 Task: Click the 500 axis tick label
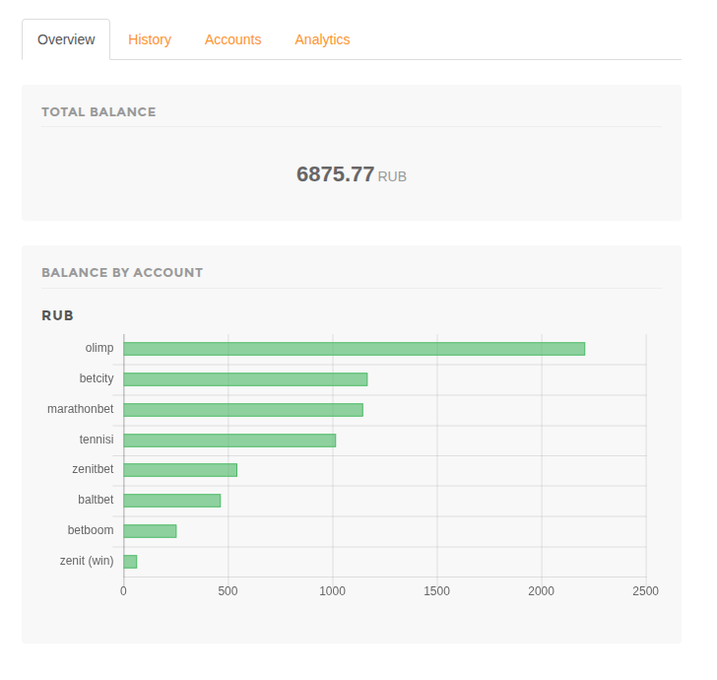(228, 591)
